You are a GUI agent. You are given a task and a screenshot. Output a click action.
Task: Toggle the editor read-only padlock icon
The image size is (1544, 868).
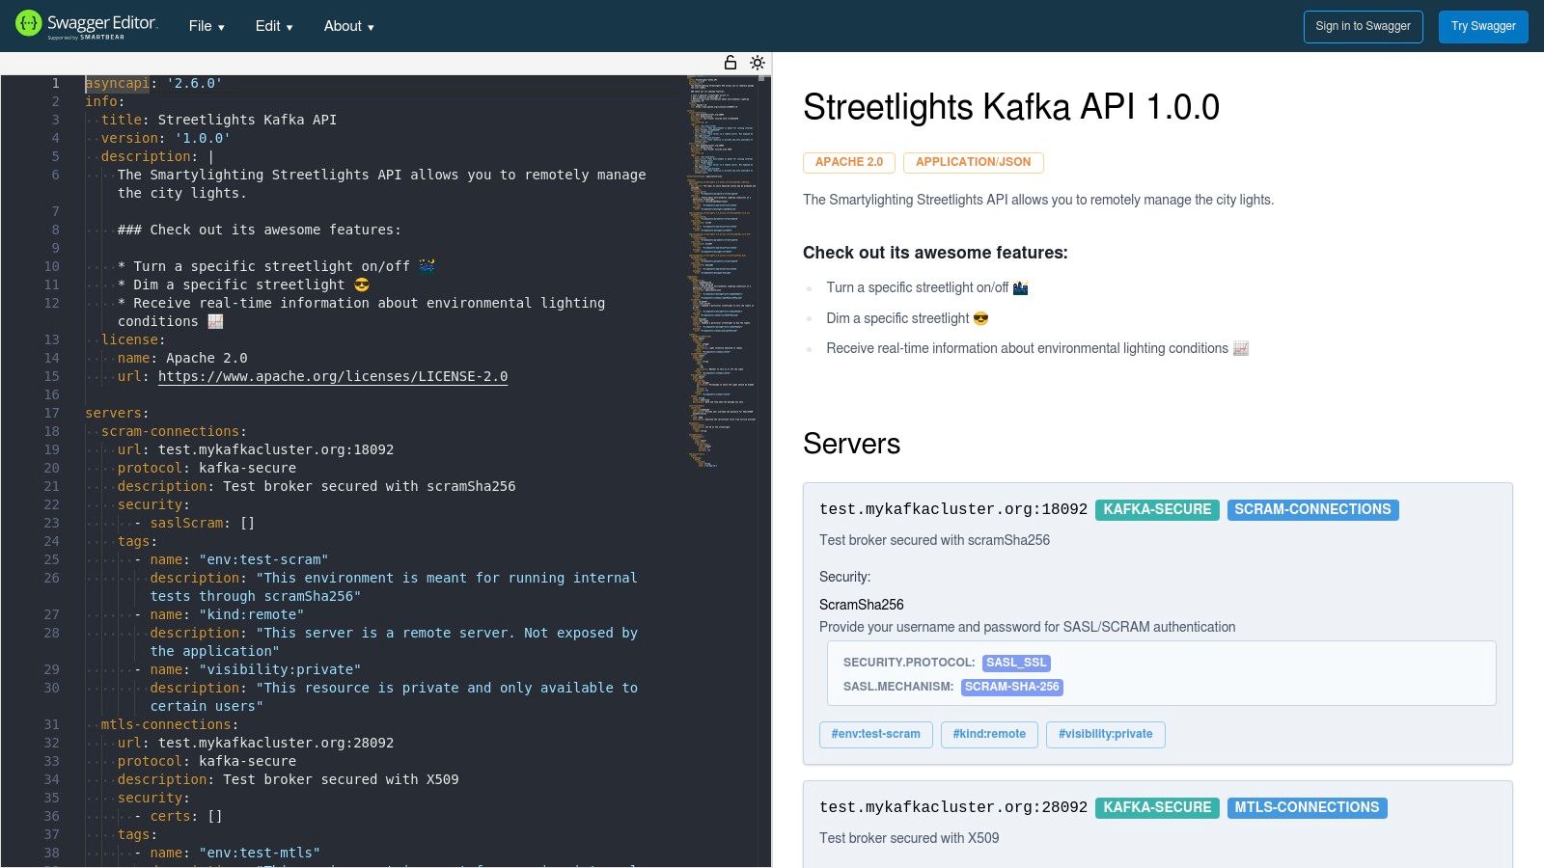(731, 62)
